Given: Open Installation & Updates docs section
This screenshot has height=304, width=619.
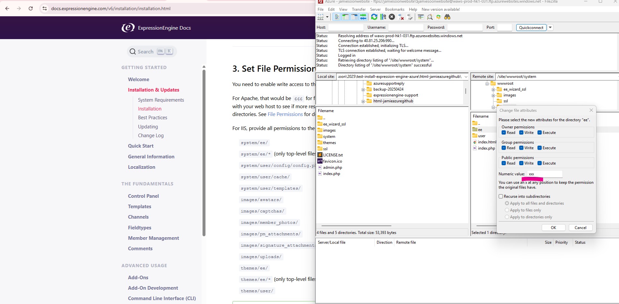Looking at the screenshot, I should tap(154, 90).
